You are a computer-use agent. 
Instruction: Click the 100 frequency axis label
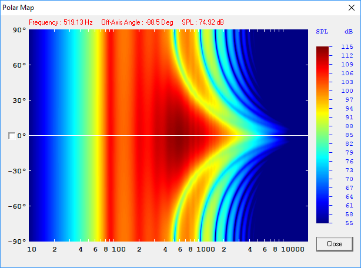pos(119,249)
